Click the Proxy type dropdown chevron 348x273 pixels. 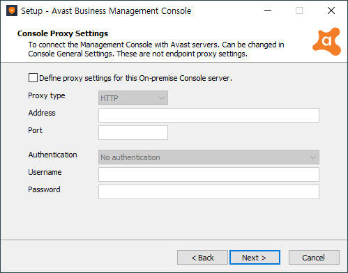click(x=162, y=98)
